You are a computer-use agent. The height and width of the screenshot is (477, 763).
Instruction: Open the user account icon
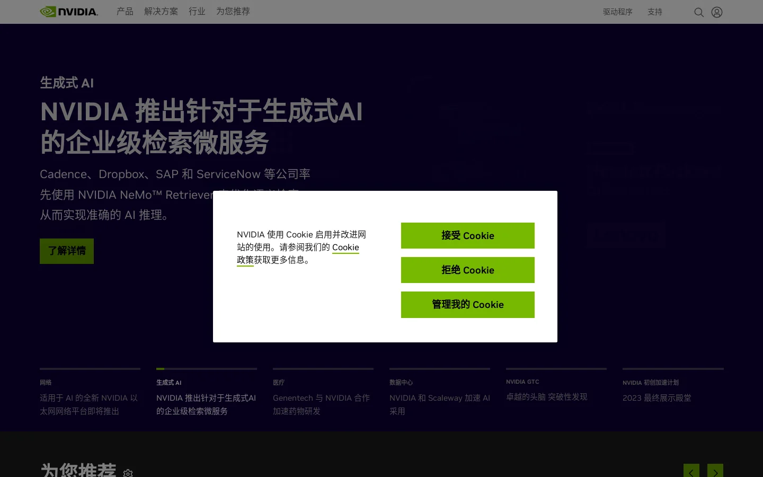pyautogui.click(x=717, y=12)
